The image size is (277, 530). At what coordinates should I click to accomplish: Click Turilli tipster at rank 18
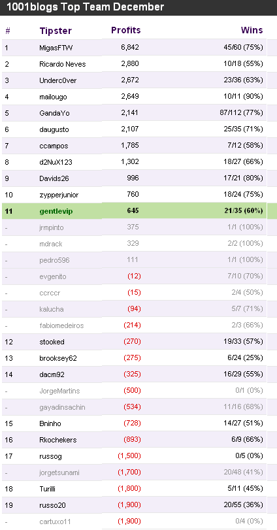(x=47, y=489)
